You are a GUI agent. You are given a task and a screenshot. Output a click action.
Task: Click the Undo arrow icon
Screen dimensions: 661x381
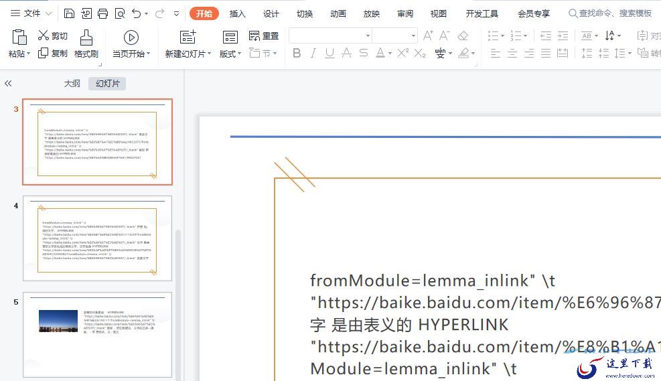(136, 13)
